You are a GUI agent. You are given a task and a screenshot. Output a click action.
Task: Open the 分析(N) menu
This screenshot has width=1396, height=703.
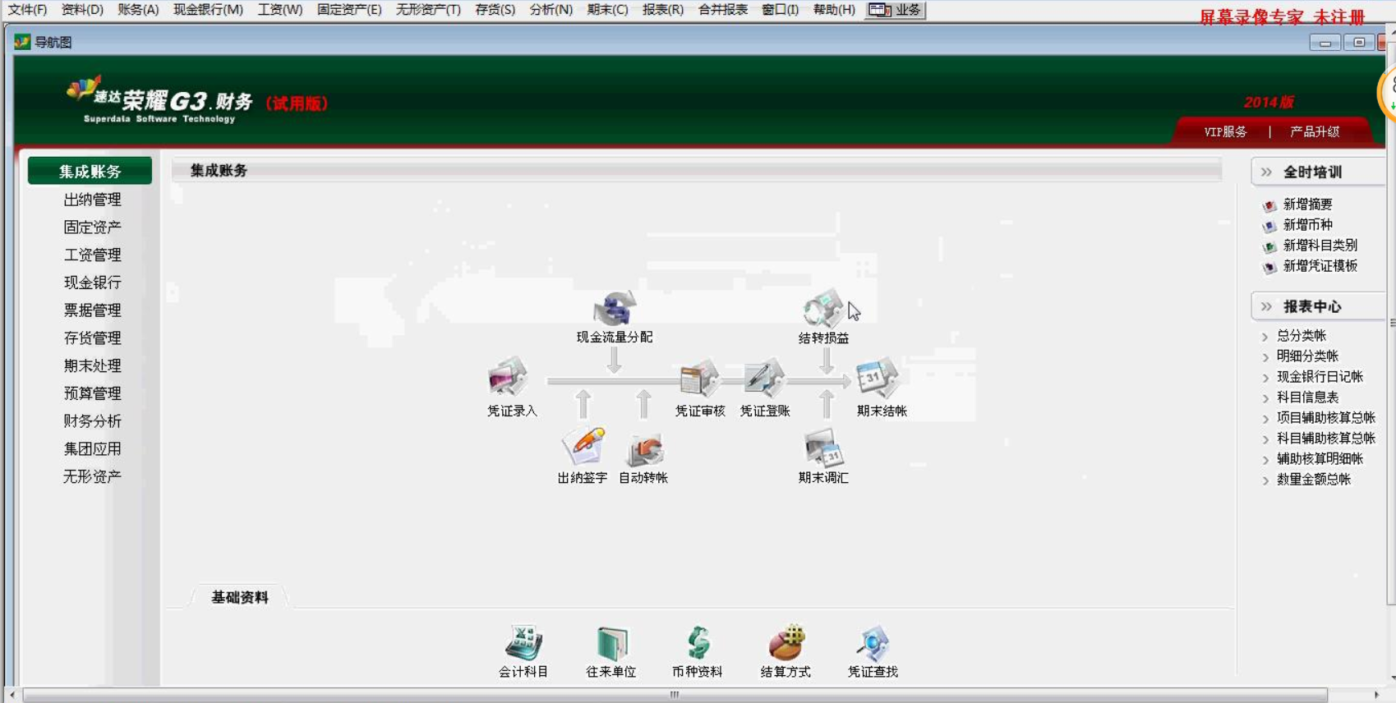551,10
